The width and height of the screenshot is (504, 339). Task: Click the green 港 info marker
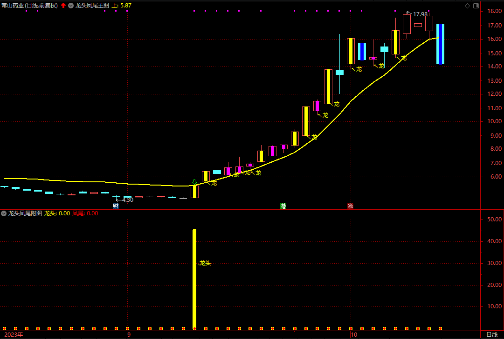click(x=283, y=206)
